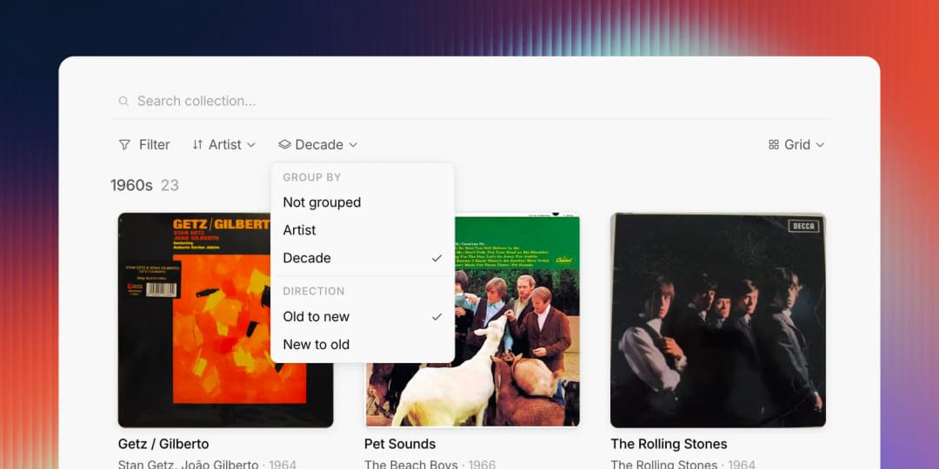The image size is (939, 469).
Task: Select Decade grouping menu item
Action: 363,258
